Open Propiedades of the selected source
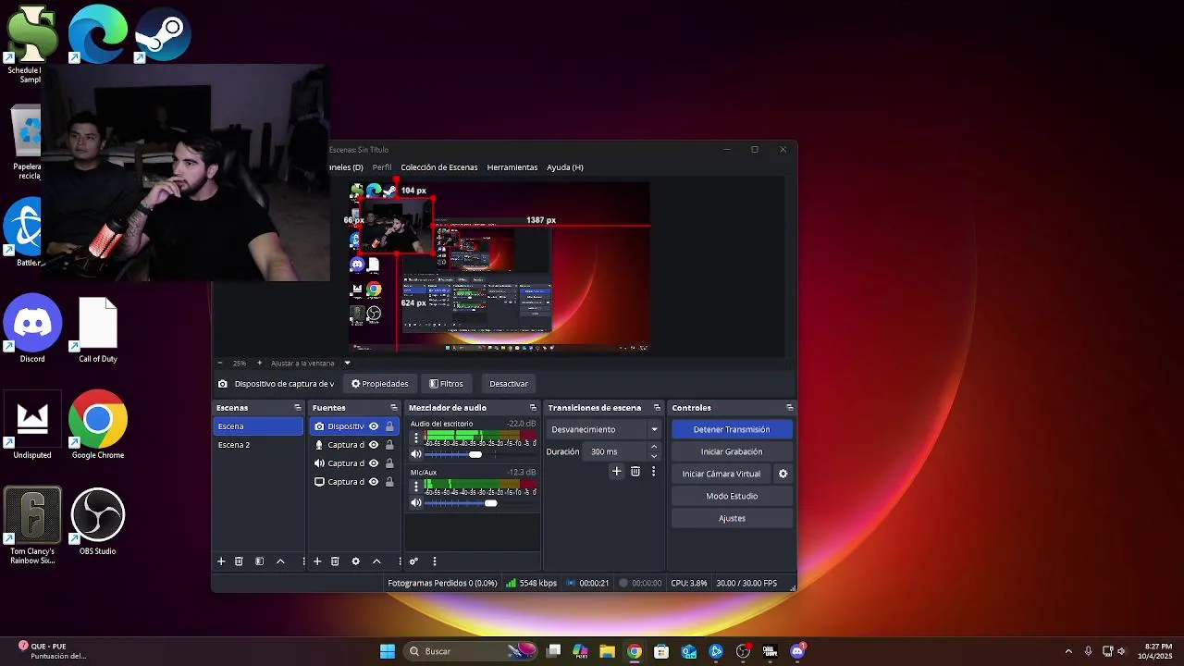The image size is (1184, 666). coord(379,384)
